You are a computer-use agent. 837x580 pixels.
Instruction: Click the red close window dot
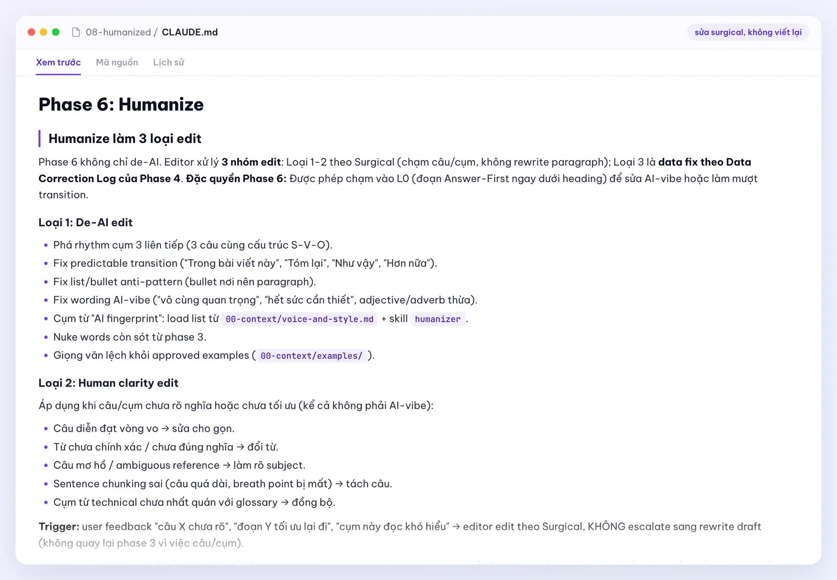(31, 32)
